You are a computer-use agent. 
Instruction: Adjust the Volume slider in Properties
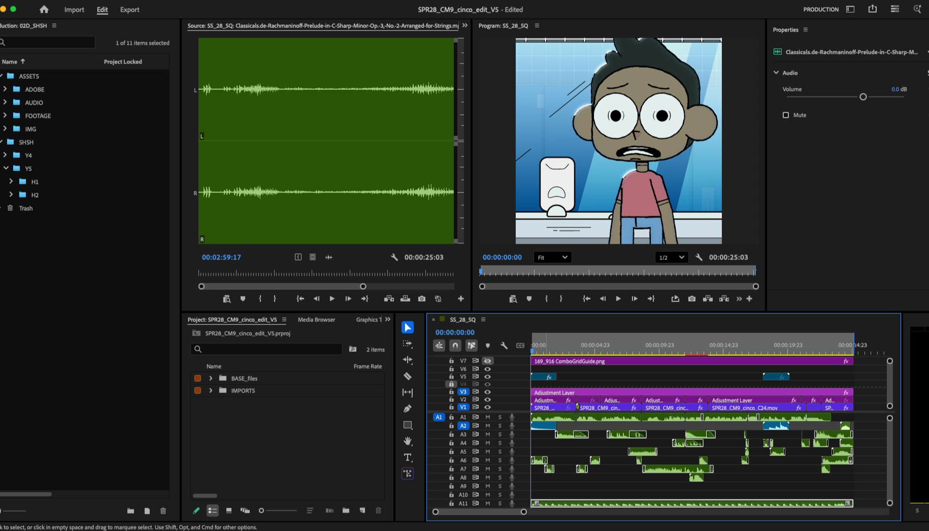(863, 96)
